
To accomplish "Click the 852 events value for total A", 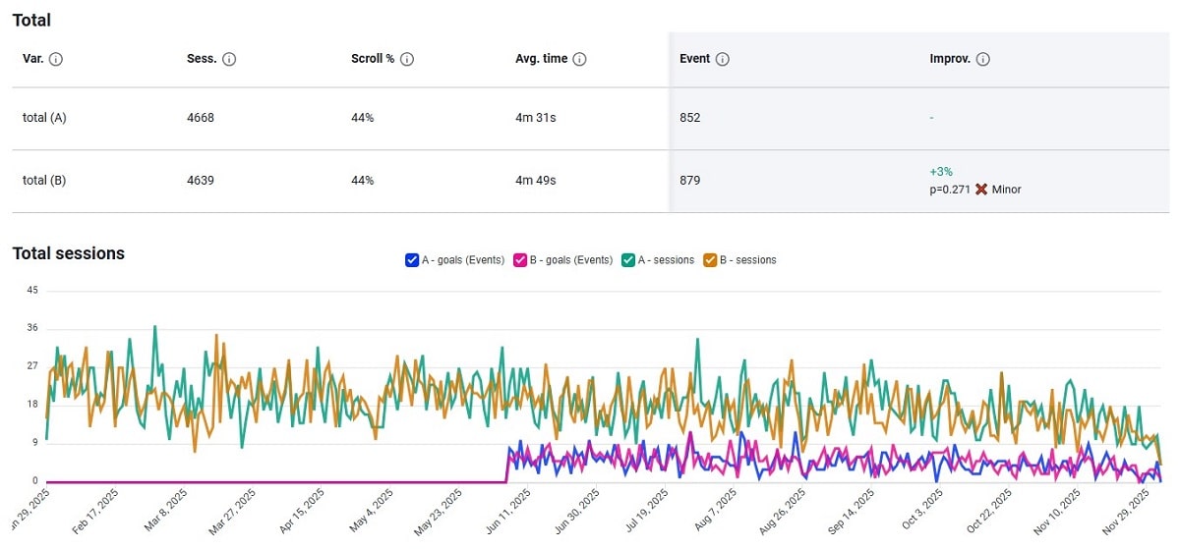I will [x=689, y=118].
